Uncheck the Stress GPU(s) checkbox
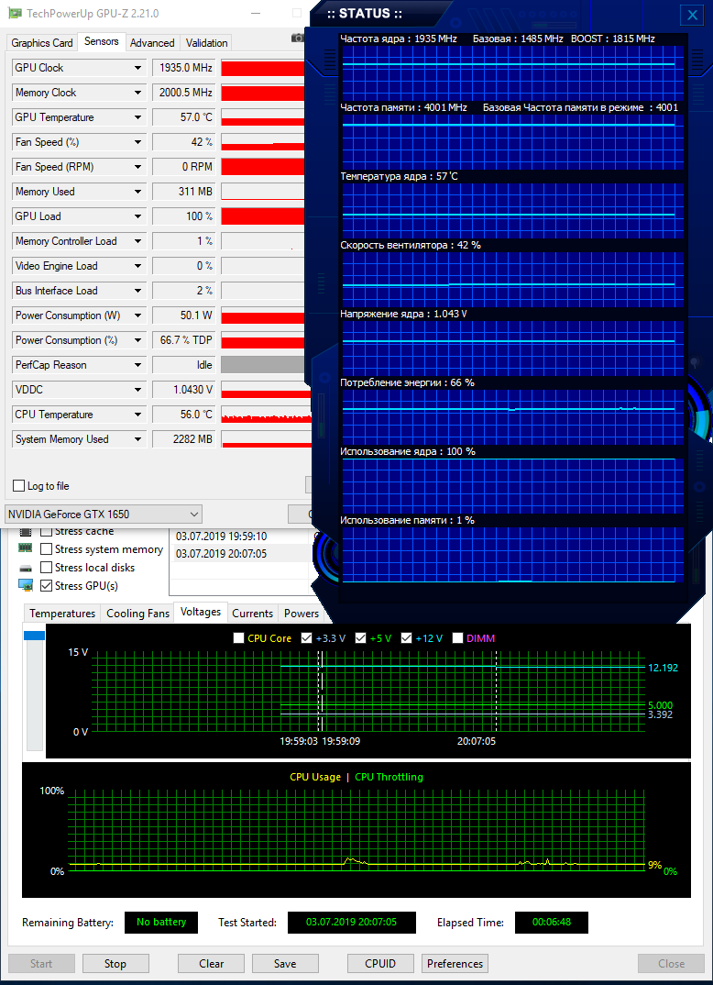This screenshot has height=985, width=713. (47, 586)
